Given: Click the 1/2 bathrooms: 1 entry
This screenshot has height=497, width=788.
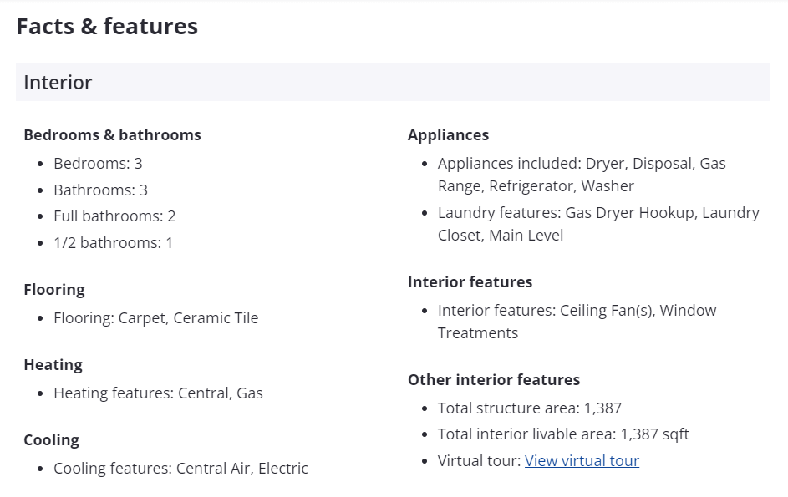Looking at the screenshot, I should point(113,242).
